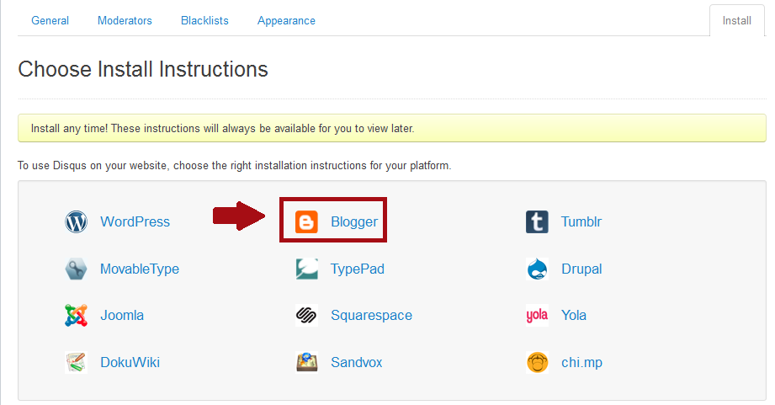Viewport: 775px width, 405px height.
Task: Click the Squarespace text link
Action: [x=371, y=316]
